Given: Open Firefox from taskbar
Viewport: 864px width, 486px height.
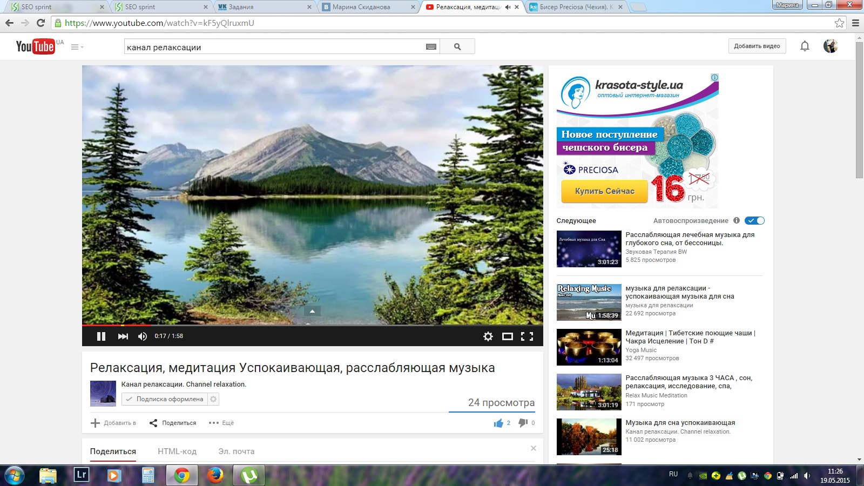Looking at the screenshot, I should pos(215,475).
